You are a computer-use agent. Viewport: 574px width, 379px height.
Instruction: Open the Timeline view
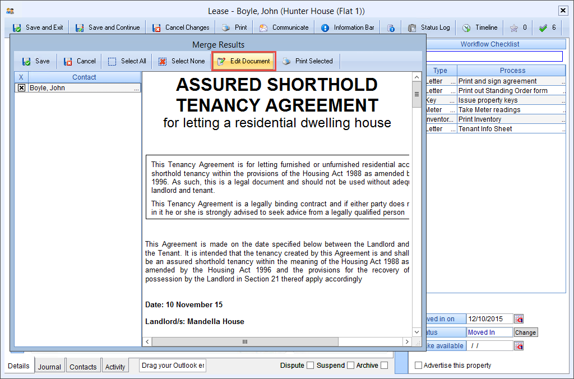480,27
